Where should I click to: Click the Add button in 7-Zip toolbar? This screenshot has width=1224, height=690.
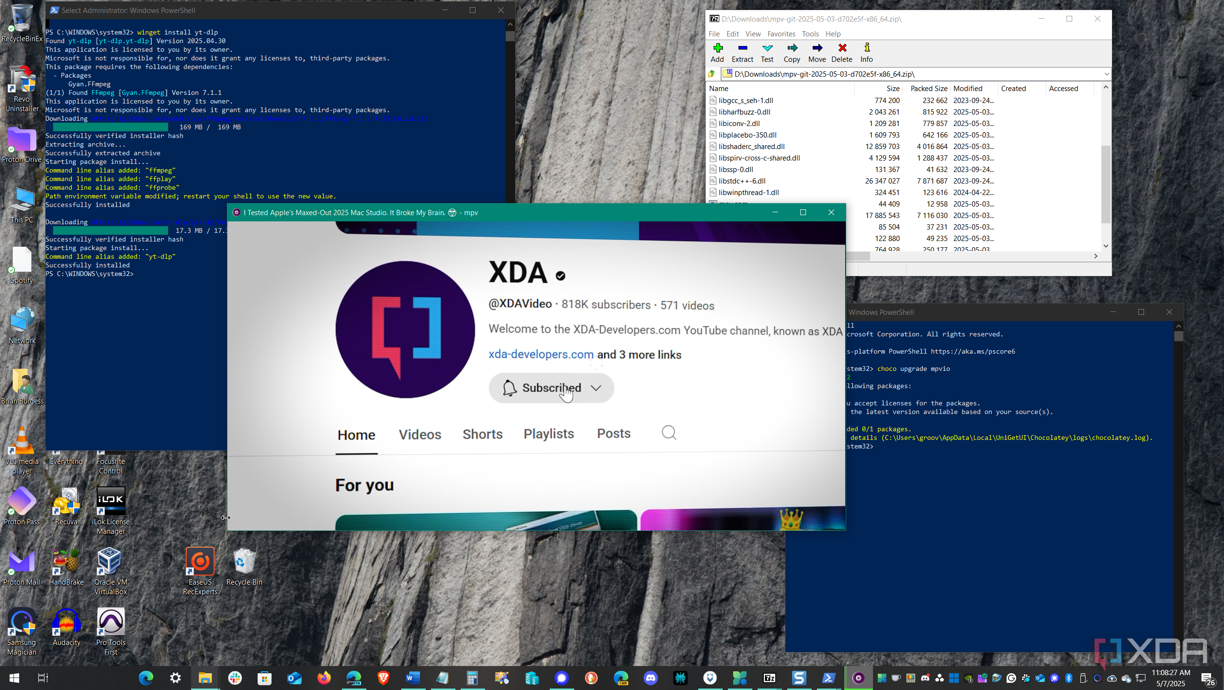click(x=717, y=53)
